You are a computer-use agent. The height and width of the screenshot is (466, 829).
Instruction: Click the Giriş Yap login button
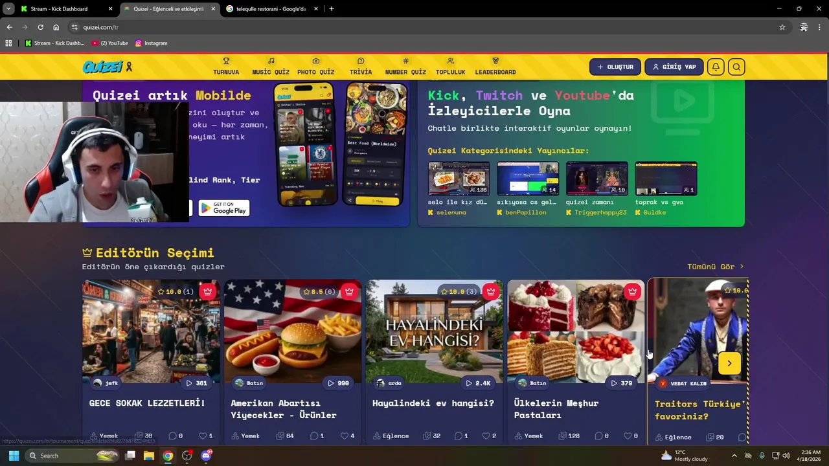click(674, 67)
